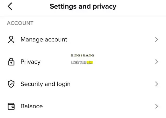Expand Manage account via its right chevron
Viewport: 166px width, 118px height.
pos(156,39)
